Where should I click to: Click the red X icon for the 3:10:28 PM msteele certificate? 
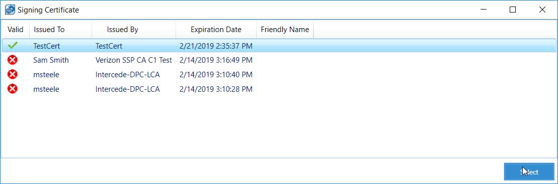coord(13,89)
